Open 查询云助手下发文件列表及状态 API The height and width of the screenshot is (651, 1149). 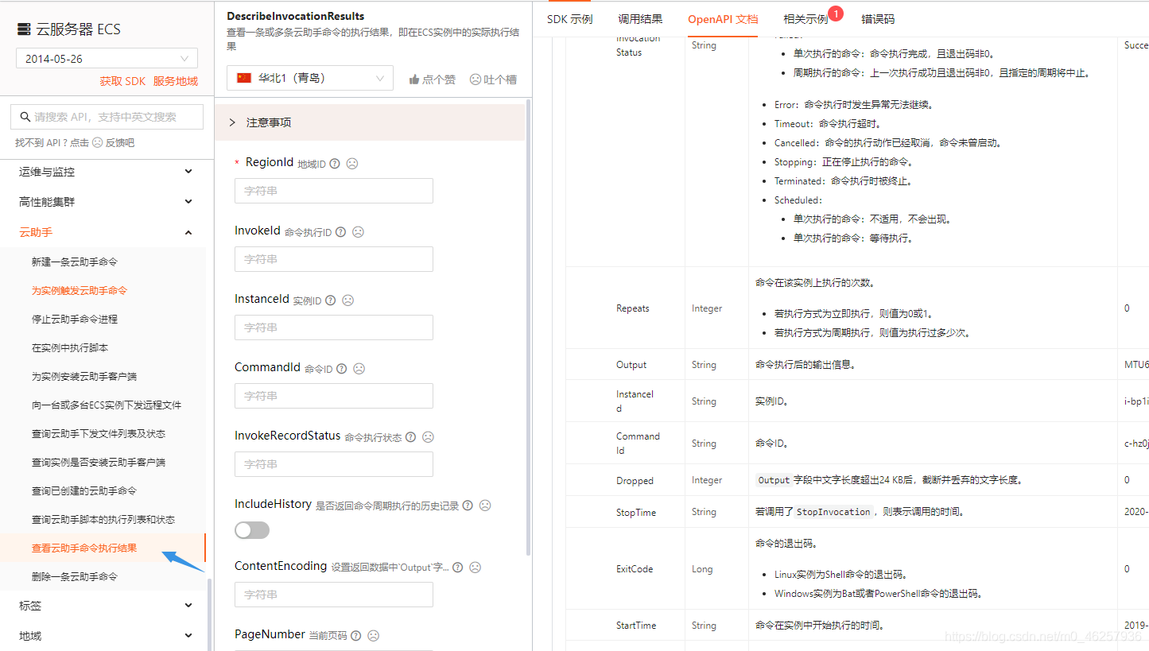[99, 433]
